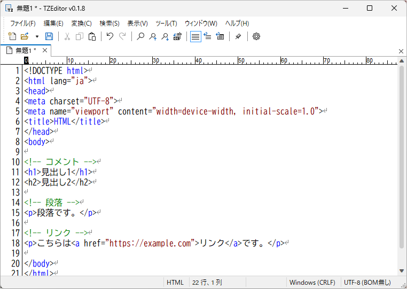Open the ツール(T) menu

pyautogui.click(x=166, y=24)
